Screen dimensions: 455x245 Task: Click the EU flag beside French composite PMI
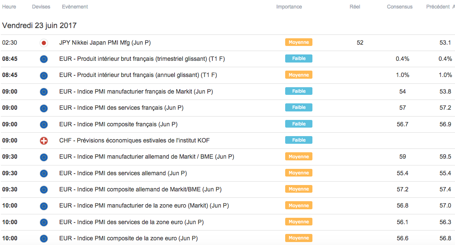coord(43,124)
